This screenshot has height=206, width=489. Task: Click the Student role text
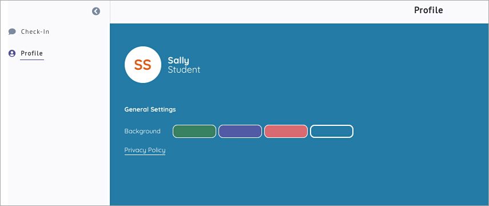pyautogui.click(x=184, y=70)
